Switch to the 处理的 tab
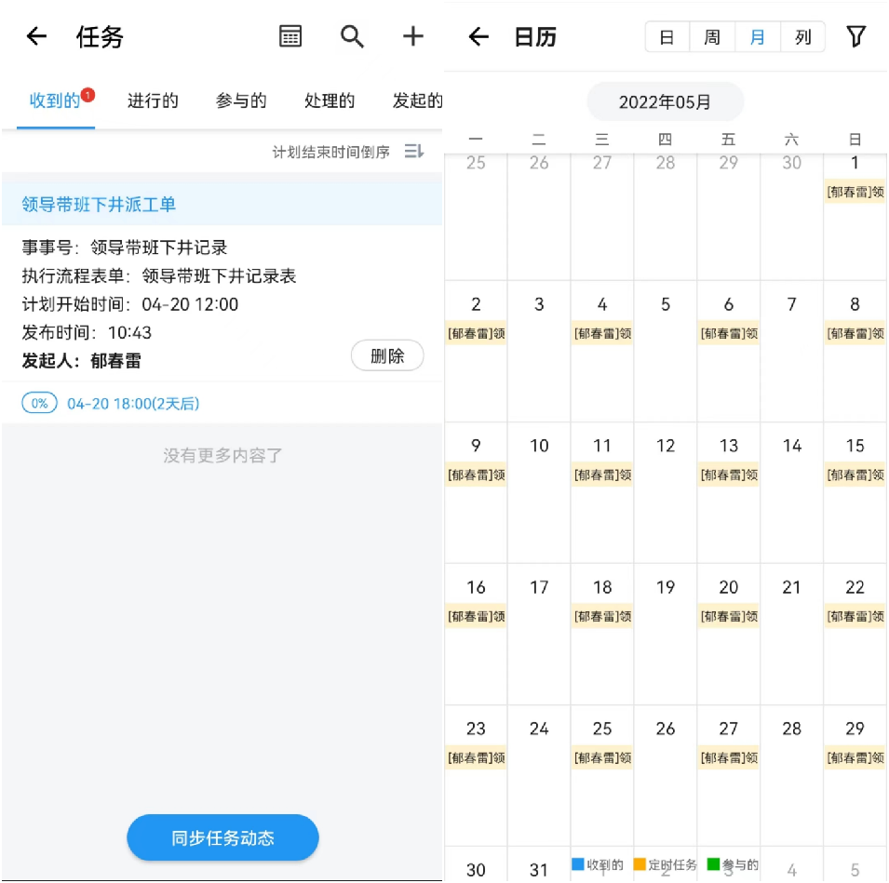The image size is (889, 883). point(330,100)
